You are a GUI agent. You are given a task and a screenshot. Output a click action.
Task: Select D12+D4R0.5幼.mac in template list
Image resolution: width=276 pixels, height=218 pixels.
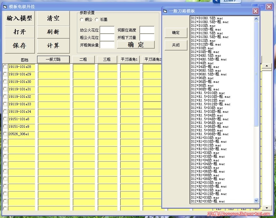point(206,55)
